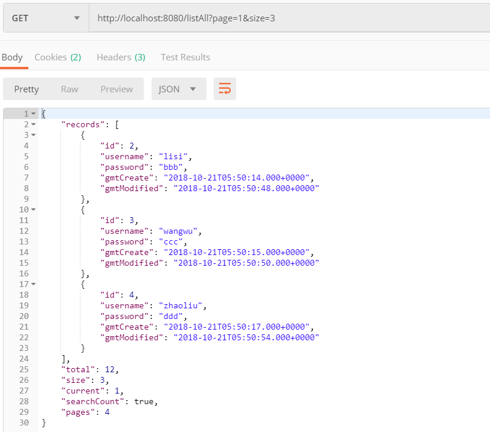Click gmtCreate value ending 50:14.000+0000
The width and height of the screenshot is (490, 432).
(237, 178)
